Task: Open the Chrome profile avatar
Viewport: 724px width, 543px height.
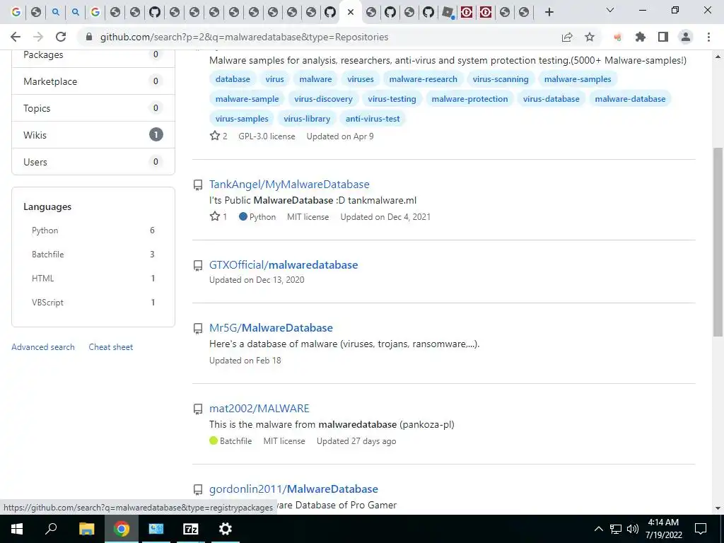Action: pos(686,37)
